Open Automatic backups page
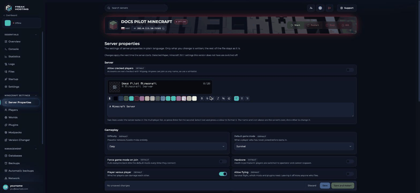Image resolution: width=420 pixels, height=193 pixels. pyautogui.click(x=21, y=171)
